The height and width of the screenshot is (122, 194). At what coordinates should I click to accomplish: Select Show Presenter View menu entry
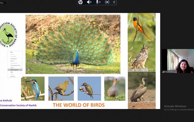(x=15, y=66)
